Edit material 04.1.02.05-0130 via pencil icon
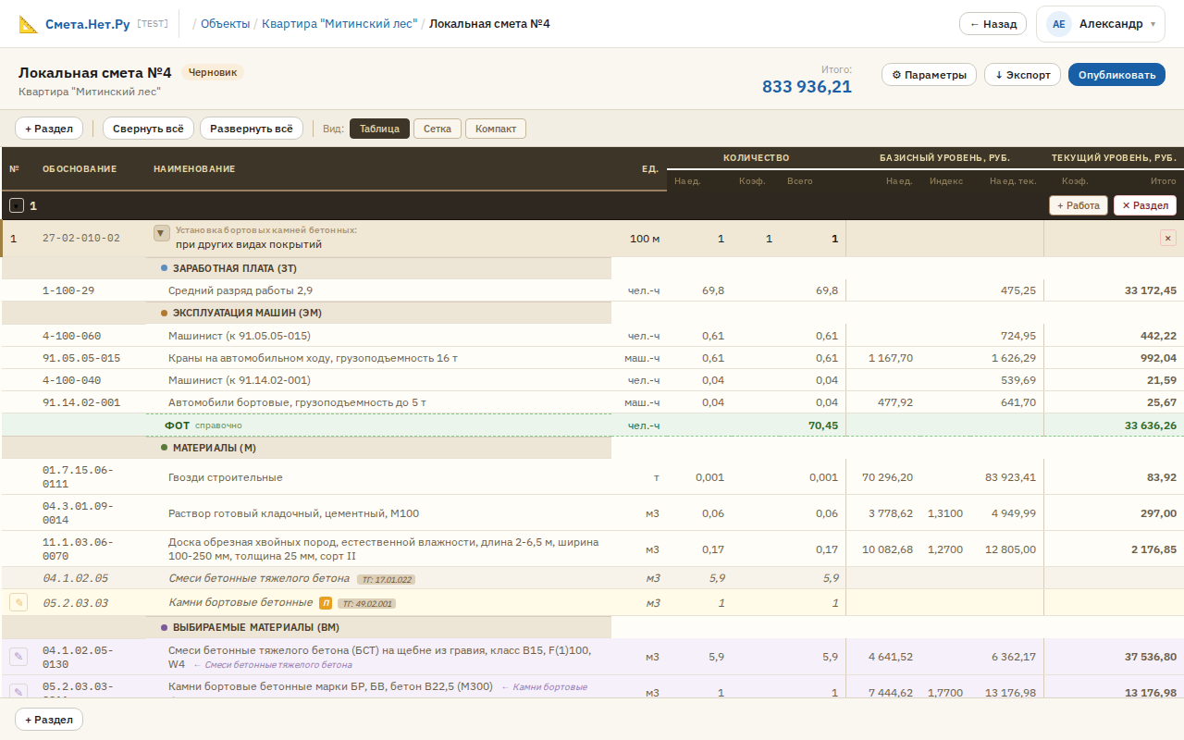The image size is (1184, 740). [x=18, y=657]
